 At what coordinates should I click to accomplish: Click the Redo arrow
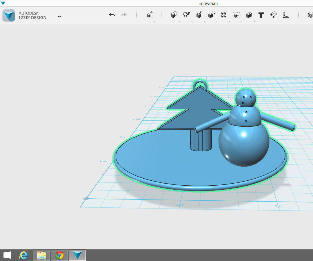(124, 15)
